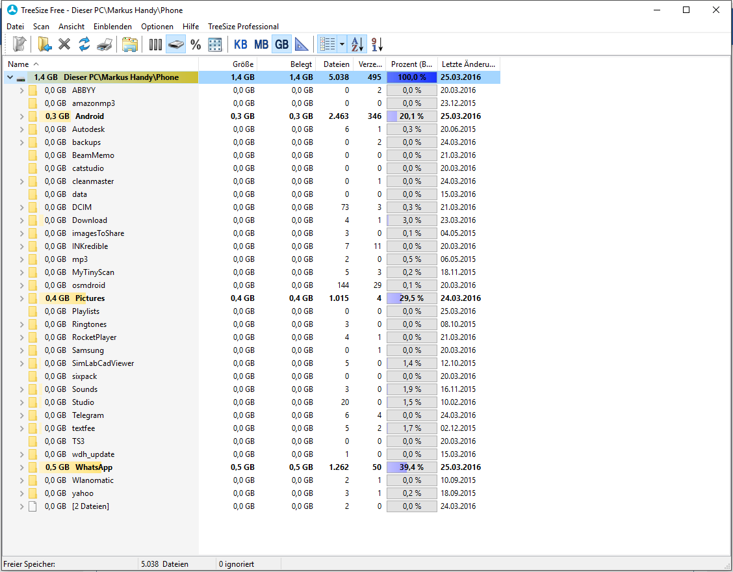Show values in KB units
This screenshot has width=733, height=572.
tap(240, 44)
